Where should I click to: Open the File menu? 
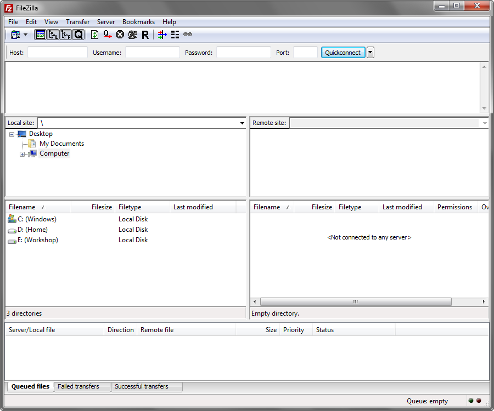[13, 22]
